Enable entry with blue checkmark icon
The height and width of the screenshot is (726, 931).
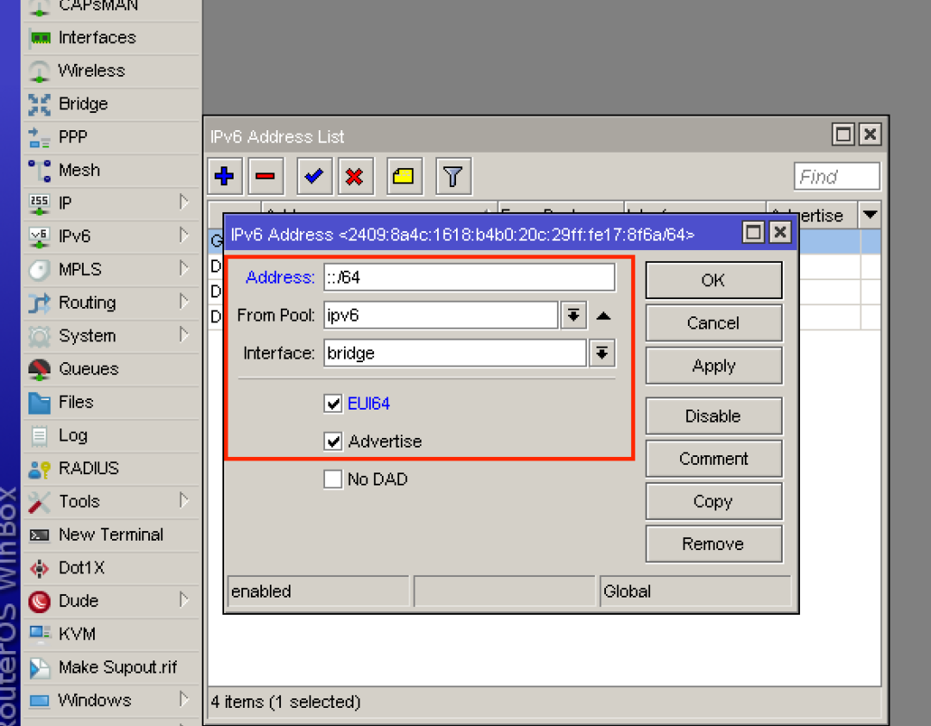click(x=314, y=177)
